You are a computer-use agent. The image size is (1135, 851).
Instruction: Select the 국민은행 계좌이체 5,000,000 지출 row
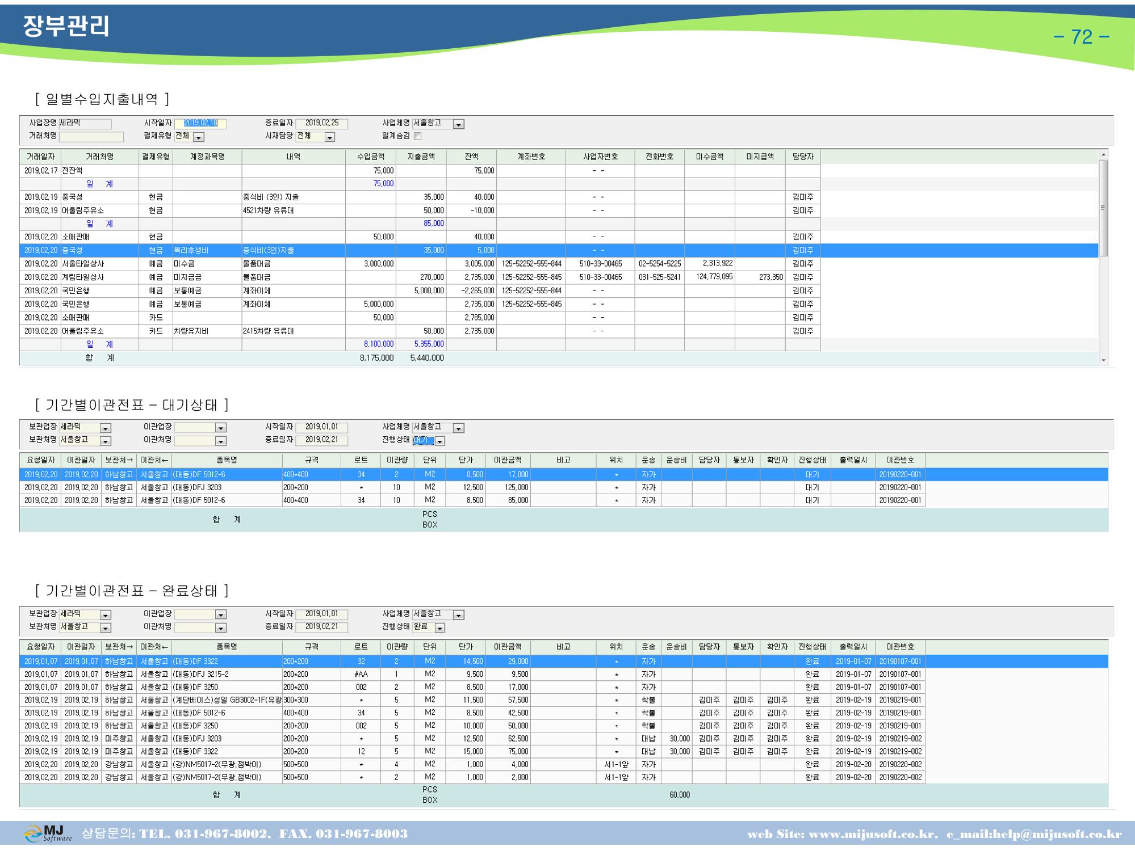[420, 290]
